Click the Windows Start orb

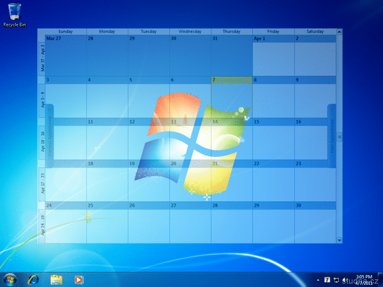pos(10,279)
